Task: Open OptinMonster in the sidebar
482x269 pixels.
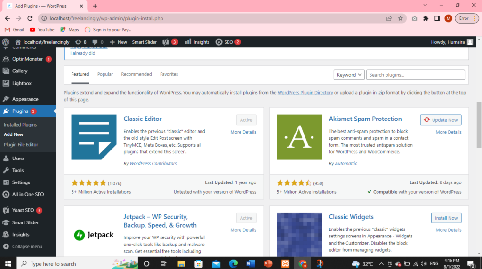Action: click(x=28, y=59)
